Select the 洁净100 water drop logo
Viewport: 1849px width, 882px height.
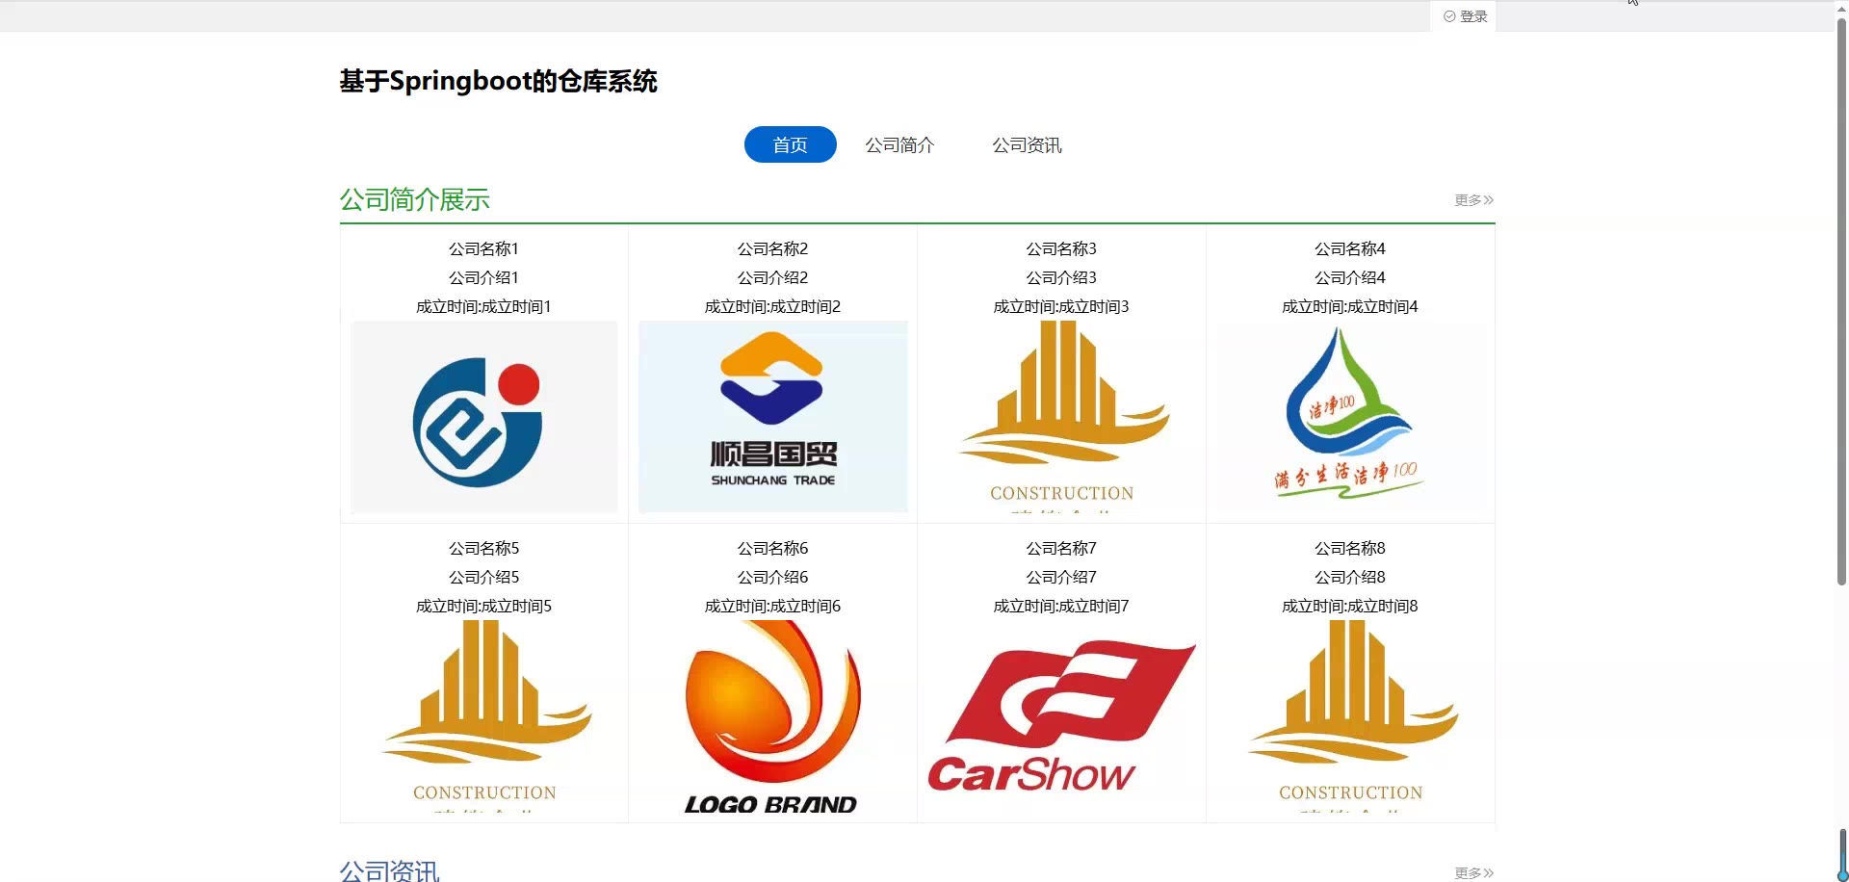[x=1350, y=417]
